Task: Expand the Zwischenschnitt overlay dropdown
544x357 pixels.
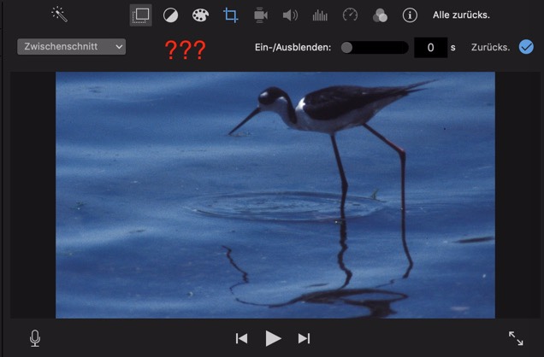Action: 71,46
